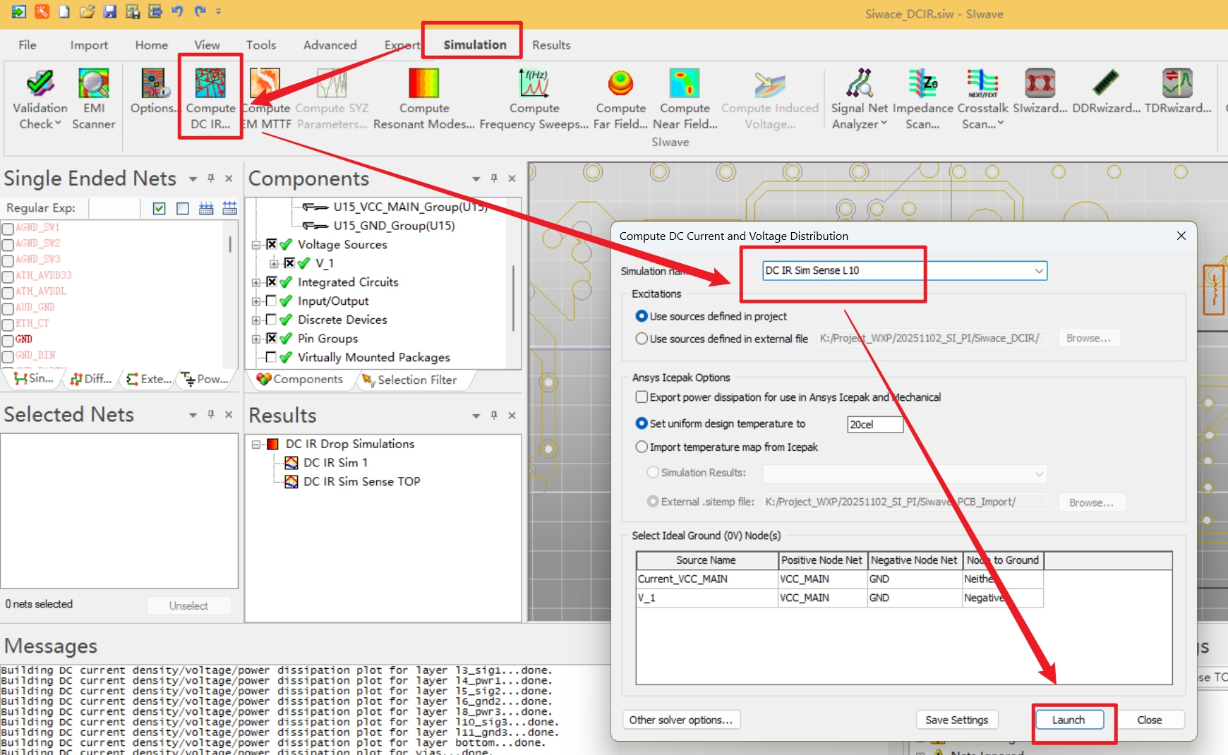Click select-all nets checked box icon
Viewport: 1228px width, 755px height.
point(159,208)
